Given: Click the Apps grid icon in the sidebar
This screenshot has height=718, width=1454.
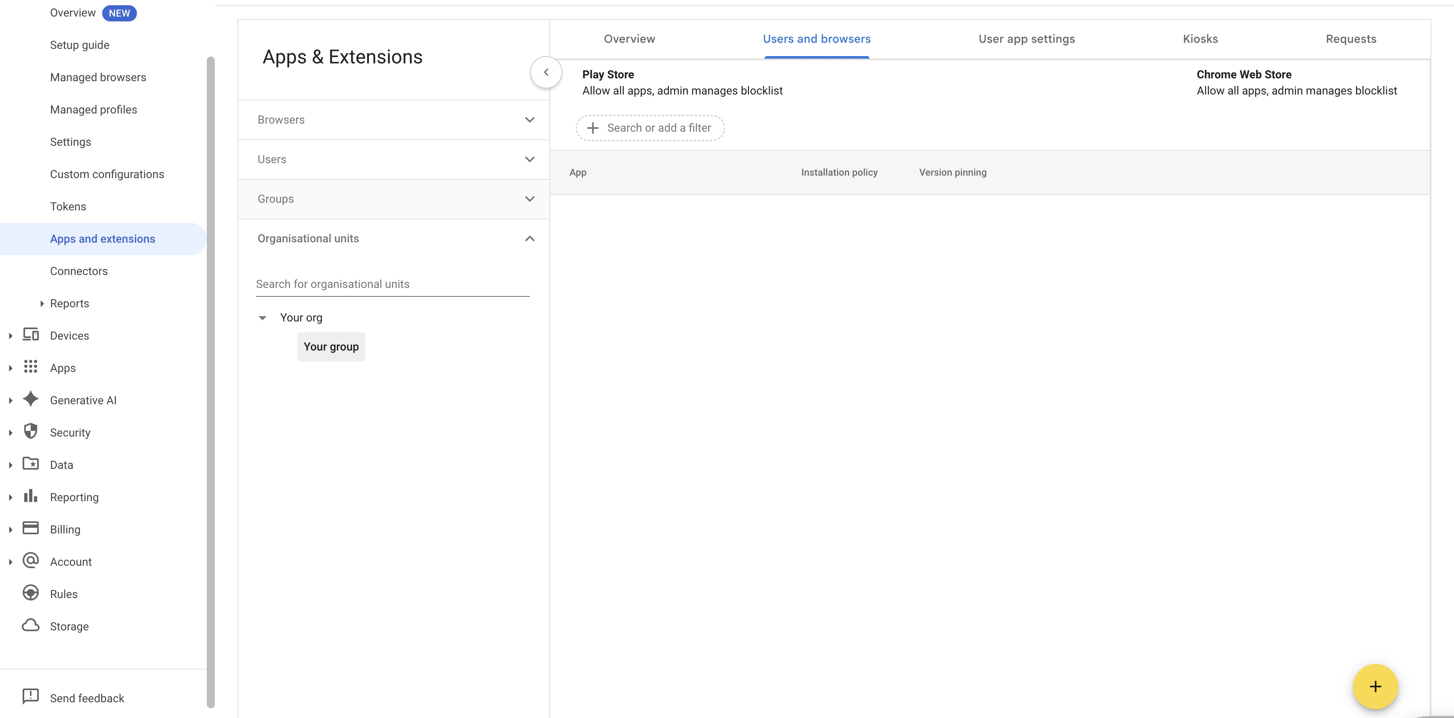Looking at the screenshot, I should tap(30, 367).
